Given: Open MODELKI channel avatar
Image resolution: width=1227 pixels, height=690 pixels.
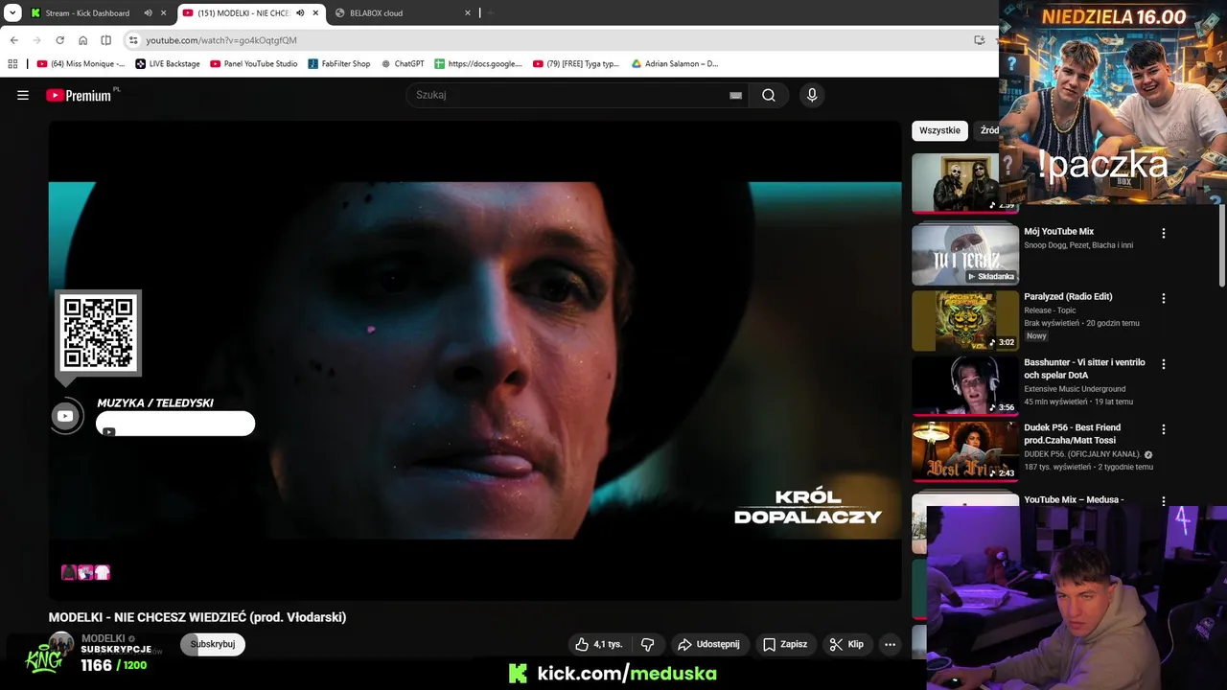Looking at the screenshot, I should coord(61,644).
